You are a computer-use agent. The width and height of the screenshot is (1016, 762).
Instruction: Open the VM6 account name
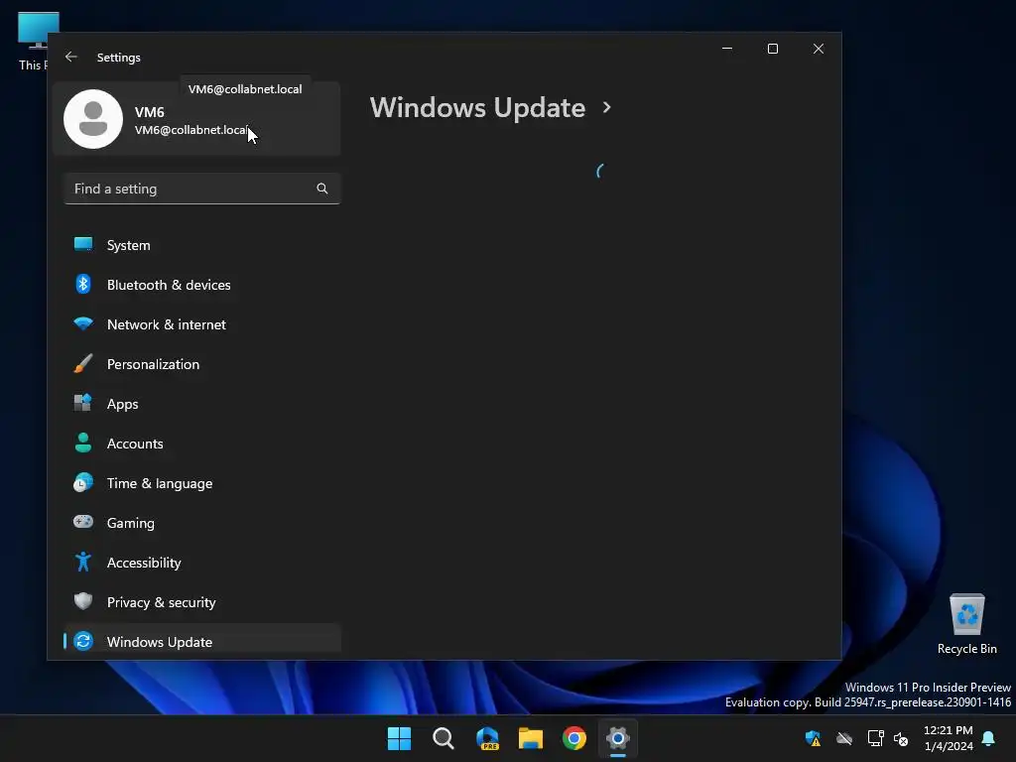[x=149, y=112]
